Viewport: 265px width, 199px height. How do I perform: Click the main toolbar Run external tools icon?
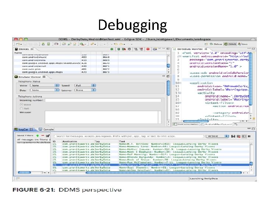coord(82,44)
